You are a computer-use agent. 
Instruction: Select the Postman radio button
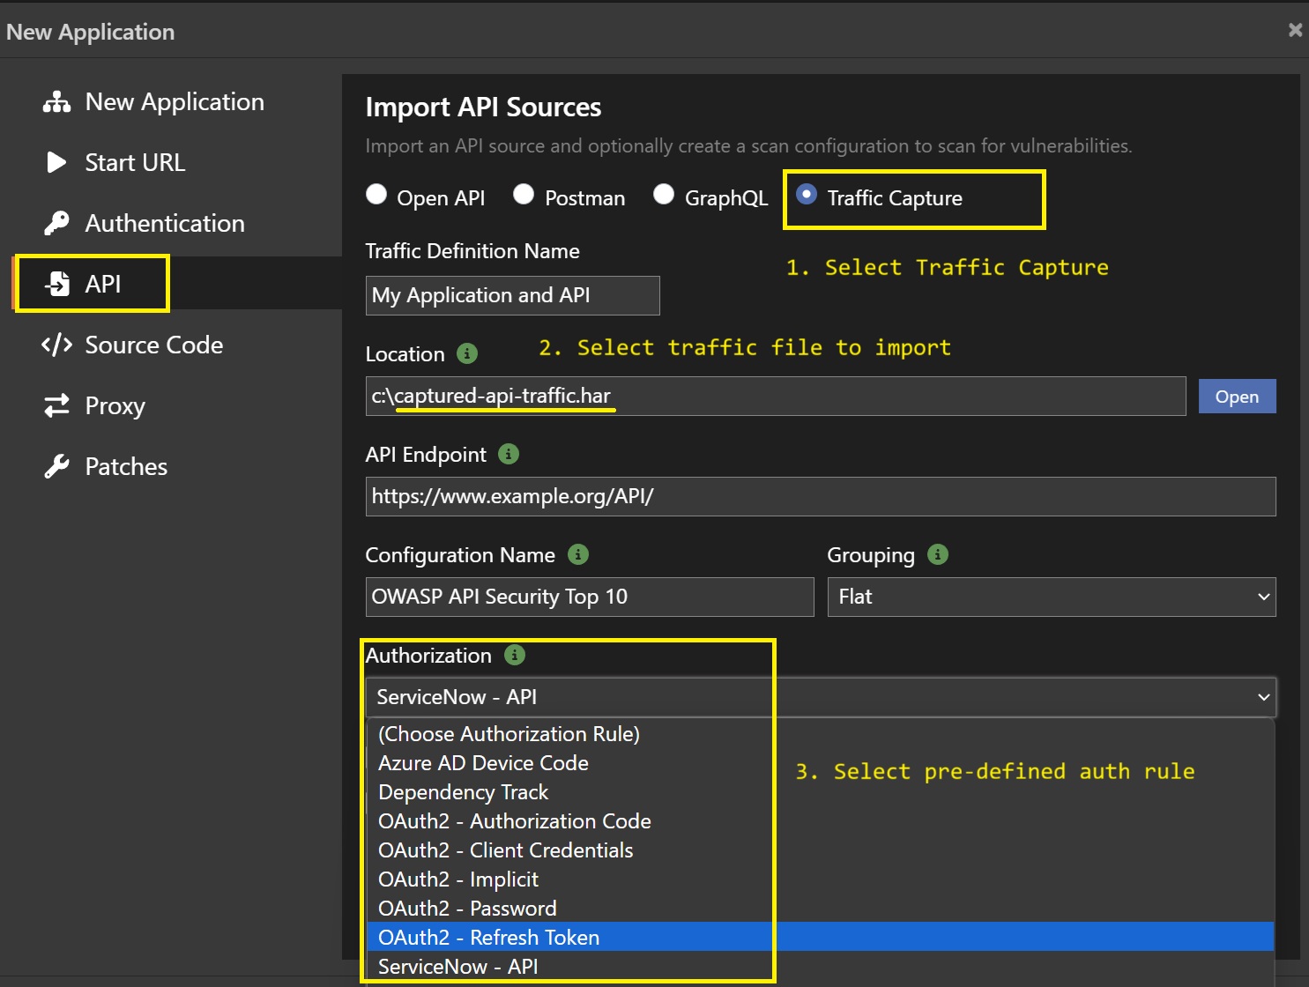tap(524, 195)
